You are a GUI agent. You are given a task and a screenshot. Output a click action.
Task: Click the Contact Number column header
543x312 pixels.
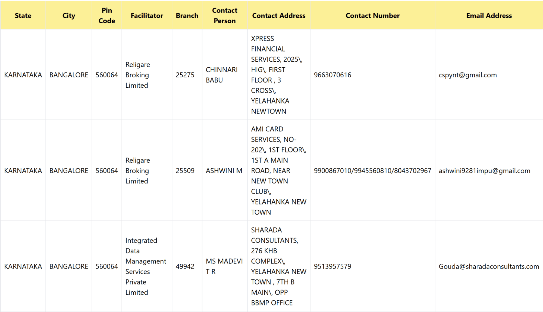point(373,16)
